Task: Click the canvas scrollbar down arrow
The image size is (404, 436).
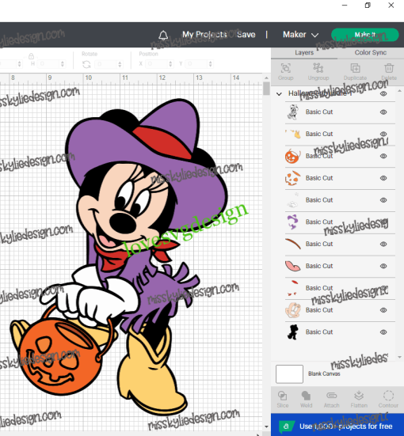Action: (266, 427)
